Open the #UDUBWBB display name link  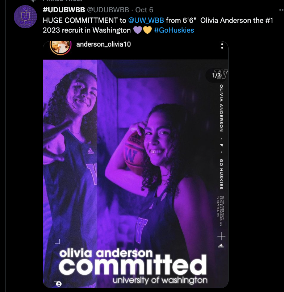(64, 10)
